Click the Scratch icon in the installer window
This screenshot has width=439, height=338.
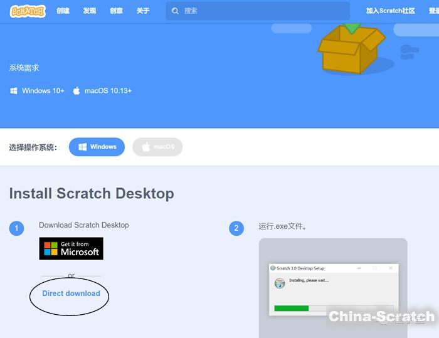280,283
